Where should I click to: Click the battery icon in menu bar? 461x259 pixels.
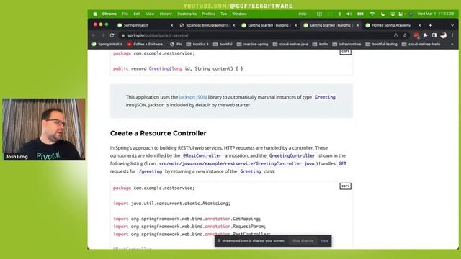coord(360,14)
